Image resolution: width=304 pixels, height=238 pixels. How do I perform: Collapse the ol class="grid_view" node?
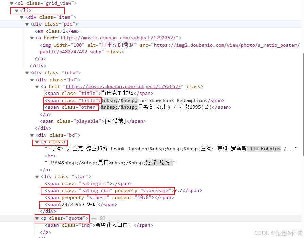12,3
